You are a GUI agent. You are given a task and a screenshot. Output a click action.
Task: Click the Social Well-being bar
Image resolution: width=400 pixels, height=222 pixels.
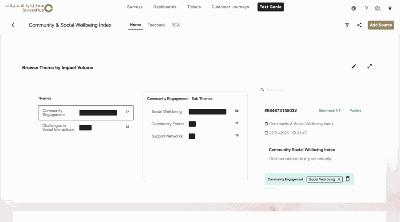pos(207,111)
